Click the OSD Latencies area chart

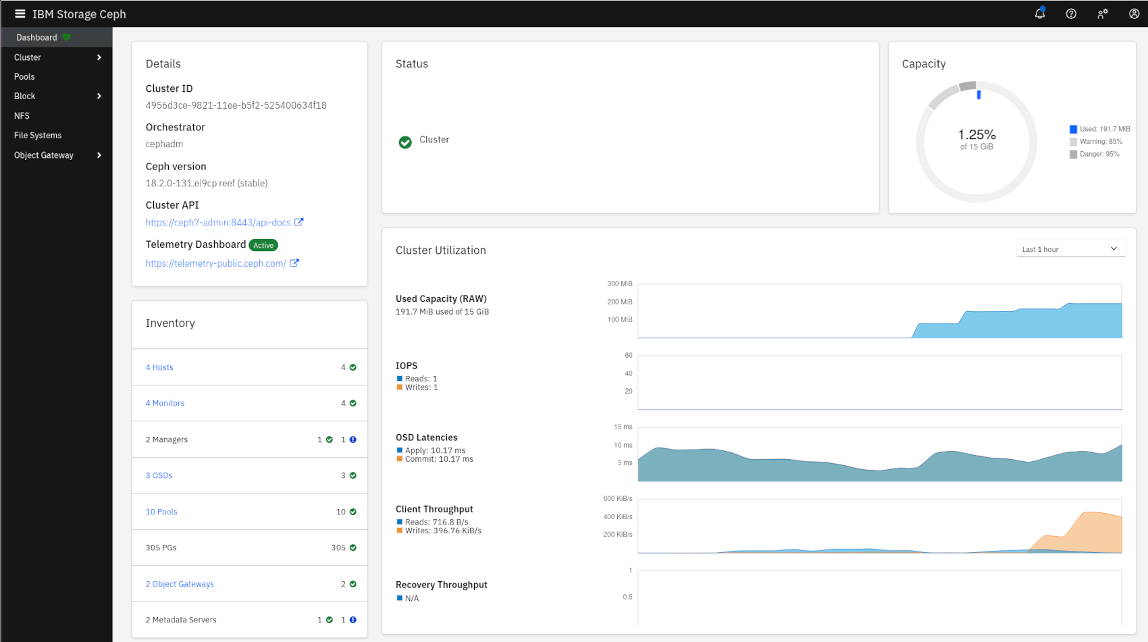click(x=879, y=454)
